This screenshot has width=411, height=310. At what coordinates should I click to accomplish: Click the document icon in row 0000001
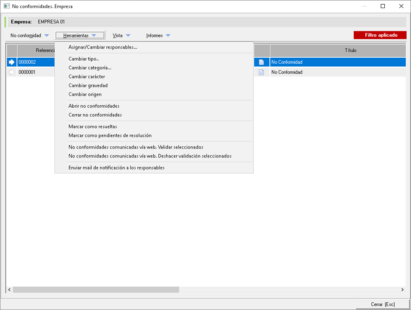(261, 72)
